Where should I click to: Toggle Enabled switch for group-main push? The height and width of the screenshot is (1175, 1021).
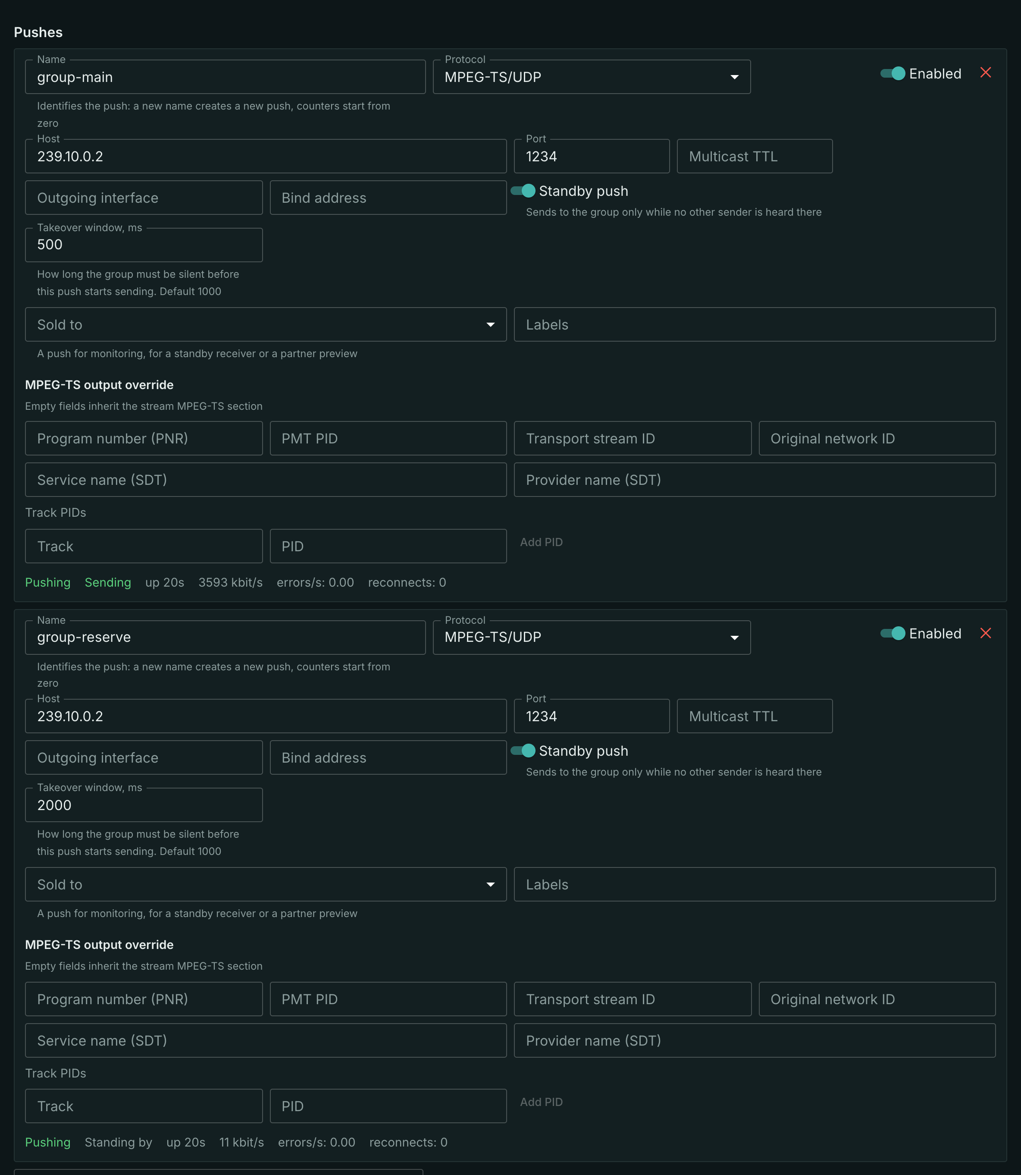point(893,73)
